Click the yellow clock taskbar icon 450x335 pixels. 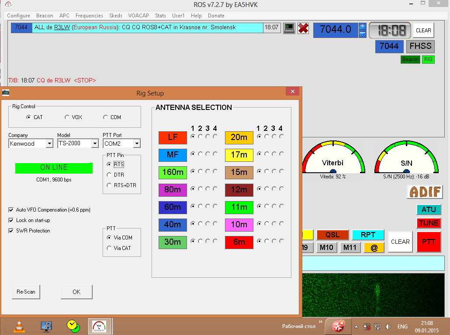pos(73,325)
